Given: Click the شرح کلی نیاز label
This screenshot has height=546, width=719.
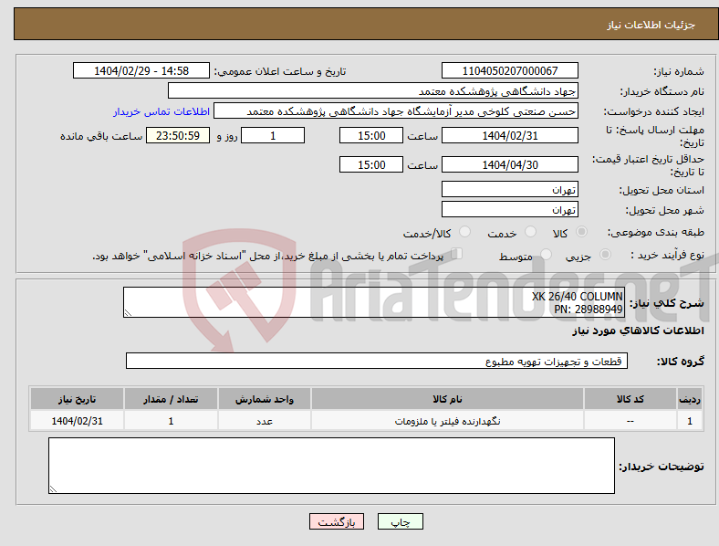Looking at the screenshot, I should pos(667,303).
